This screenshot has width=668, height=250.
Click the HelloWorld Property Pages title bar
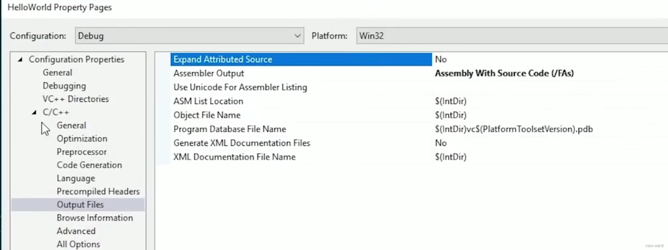coord(60,7)
